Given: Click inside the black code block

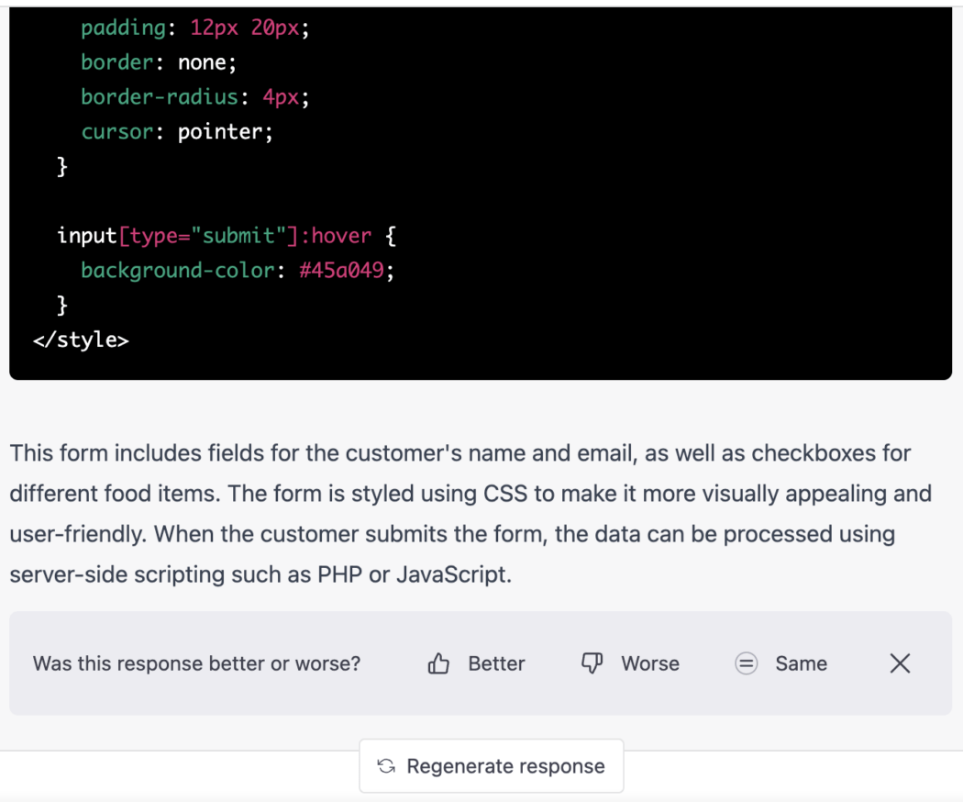Looking at the screenshot, I should click(550, 184).
